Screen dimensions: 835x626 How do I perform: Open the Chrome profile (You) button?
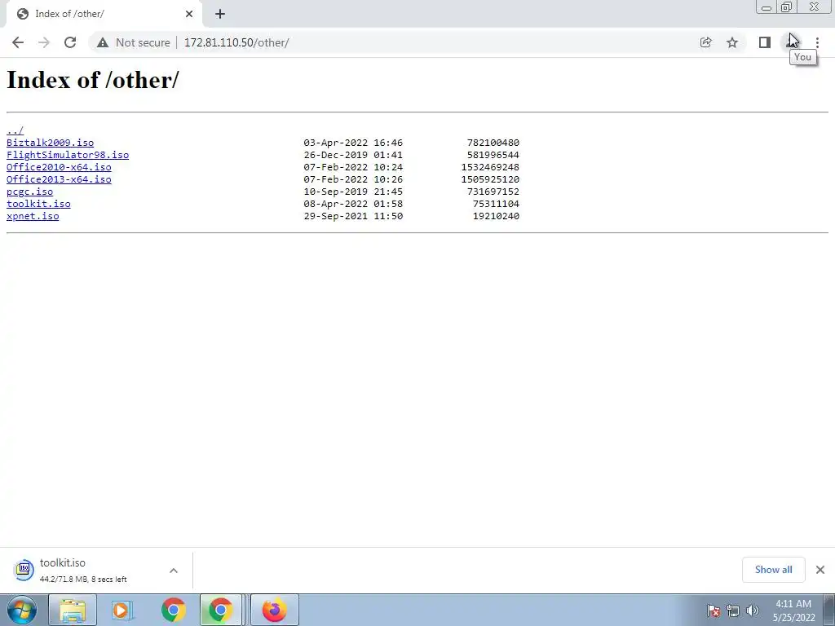791,42
